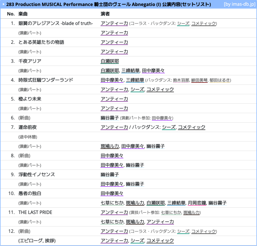Viewport: 257px width, 246px height.
Task: Open the imas-db.jp credit link
Action: [x=240, y=4]
